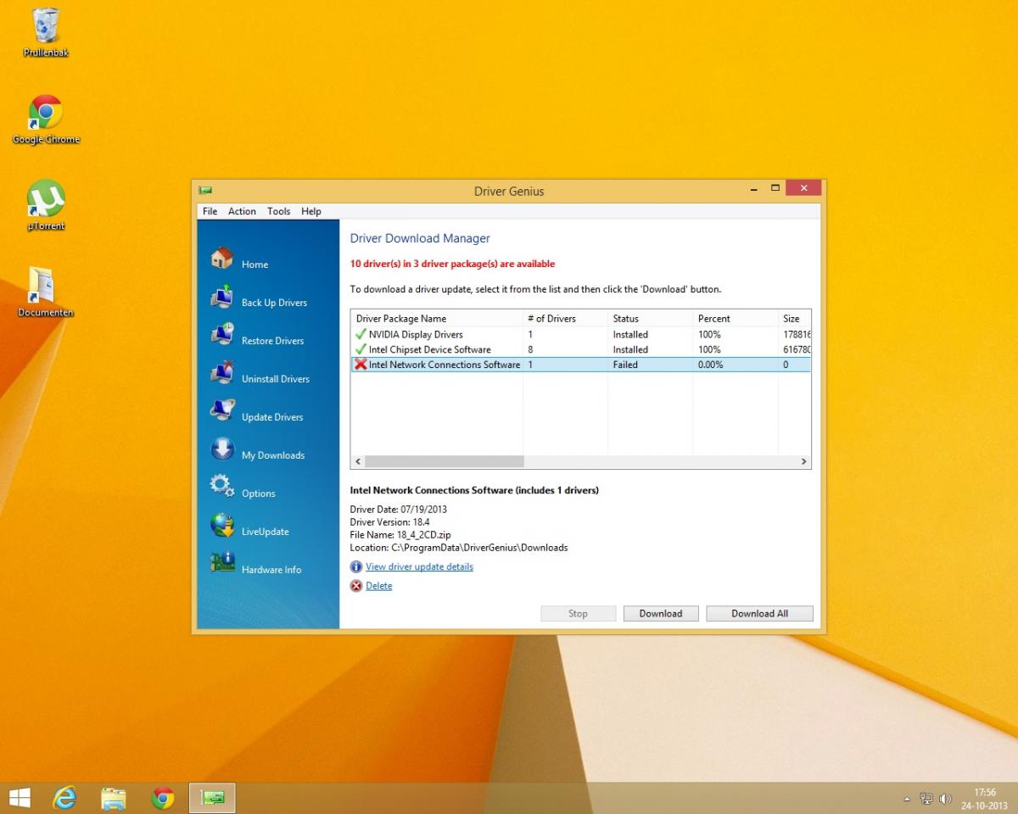This screenshot has width=1018, height=814.
Task: Open the network icon in system tray
Action: 926,798
